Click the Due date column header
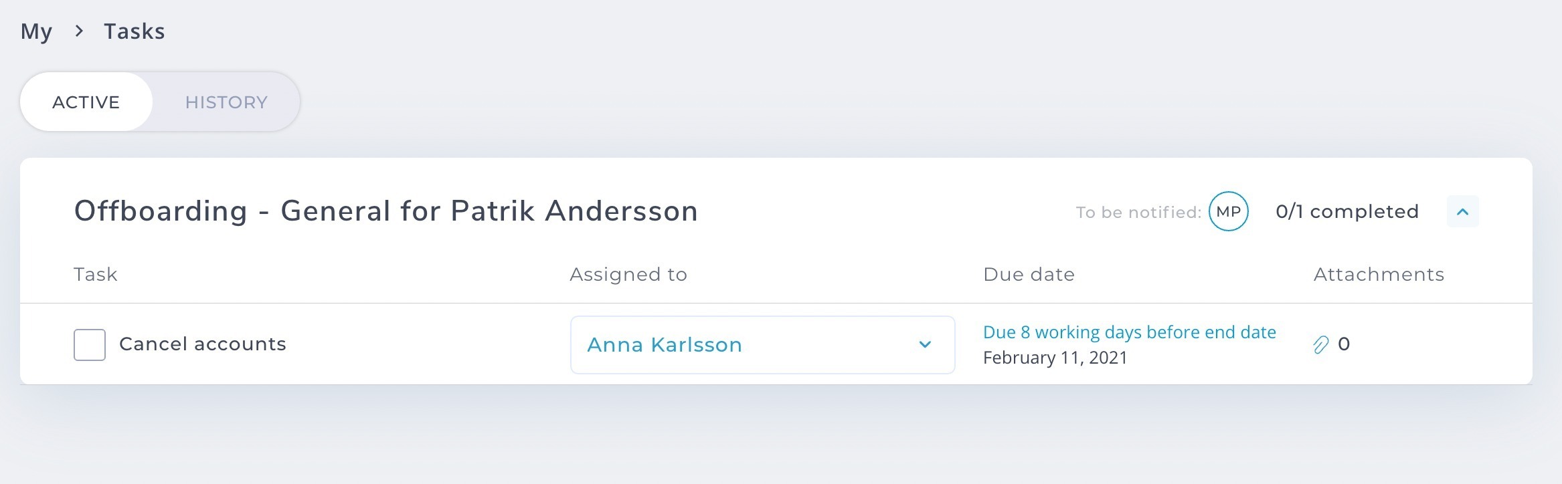The height and width of the screenshot is (484, 1562). [x=1029, y=275]
